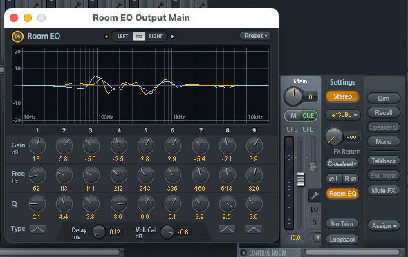Image resolution: width=408 pixels, height=257 pixels.
Task: Select the LEFT channel button
Action: (x=123, y=37)
